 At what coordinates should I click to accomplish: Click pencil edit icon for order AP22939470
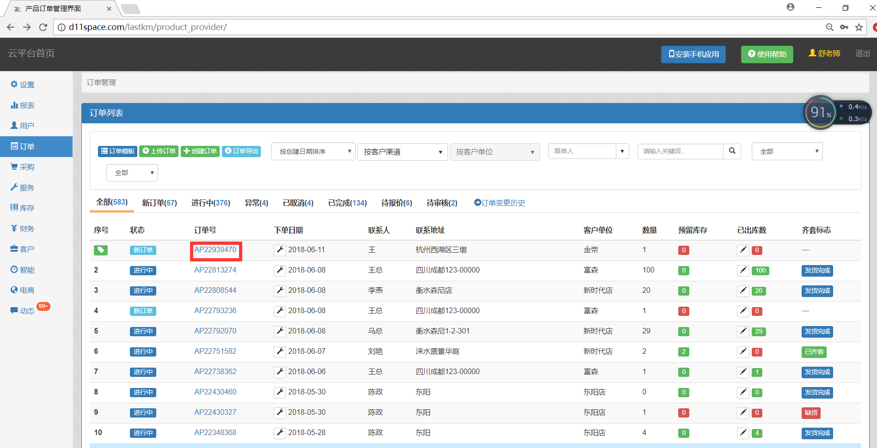(743, 250)
